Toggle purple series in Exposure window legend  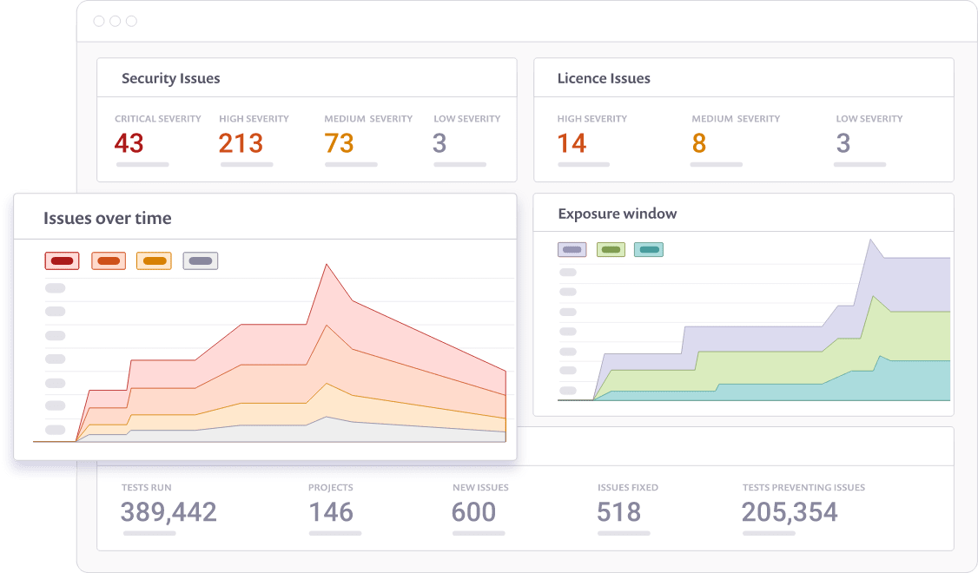pos(572,249)
